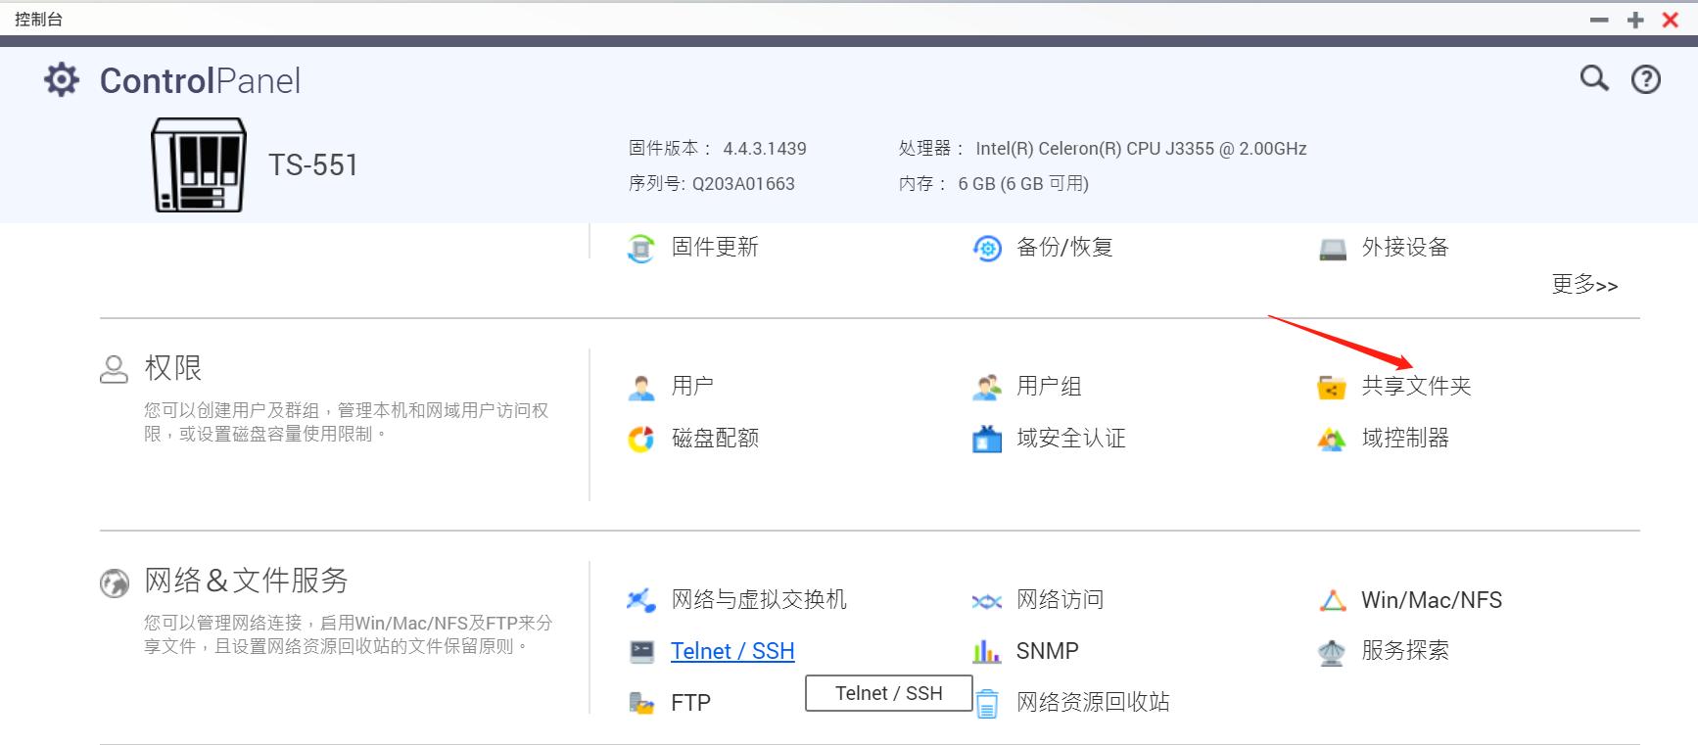Click the Telnet / SSH terminal icon
Image resolution: width=1698 pixels, height=745 pixels.
(x=641, y=651)
